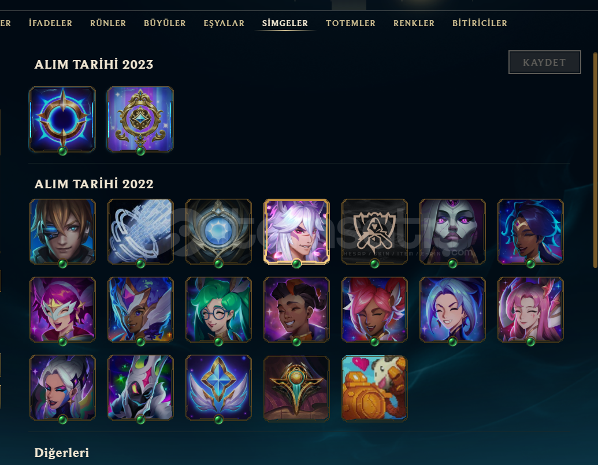The width and height of the screenshot is (598, 465).
Task: Choose the white-haired highlighted champion icon
Action: pos(296,232)
